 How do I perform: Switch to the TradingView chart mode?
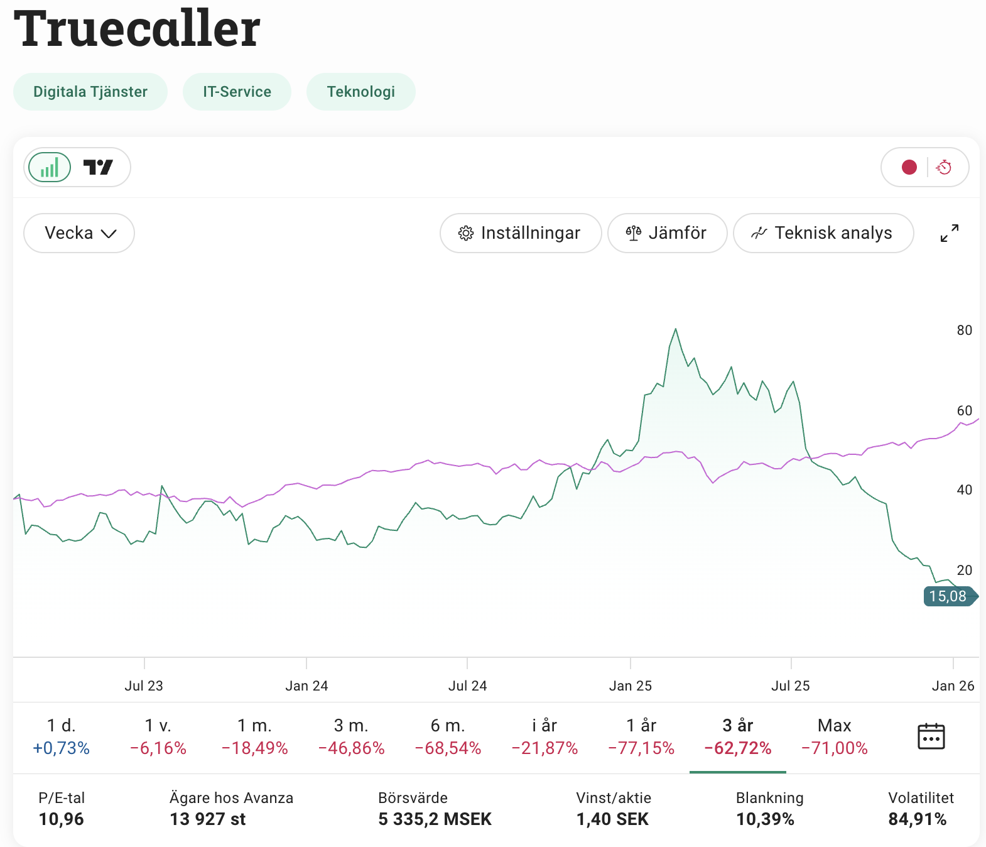[x=98, y=167]
